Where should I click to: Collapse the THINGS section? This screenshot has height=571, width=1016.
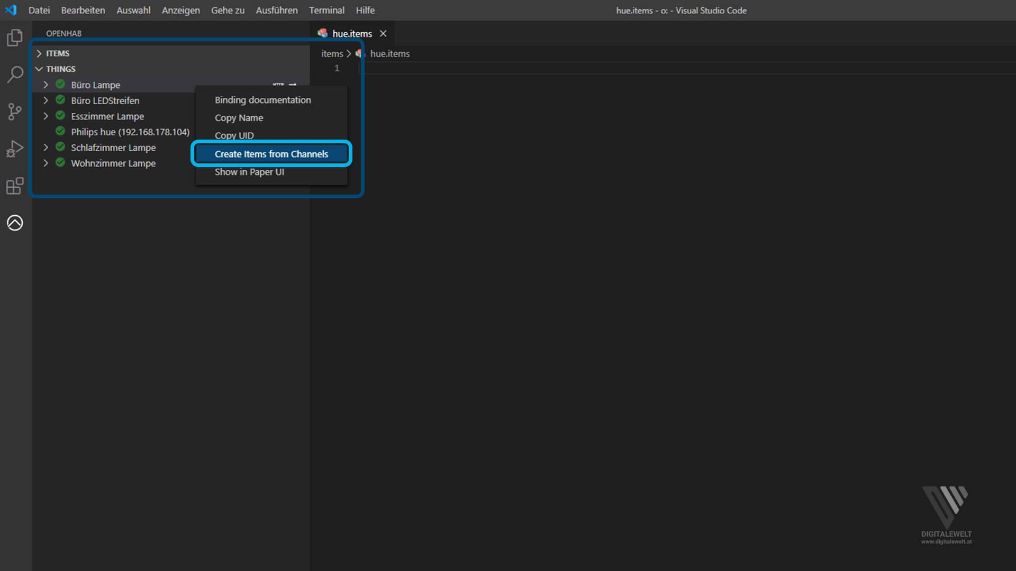pyautogui.click(x=39, y=69)
